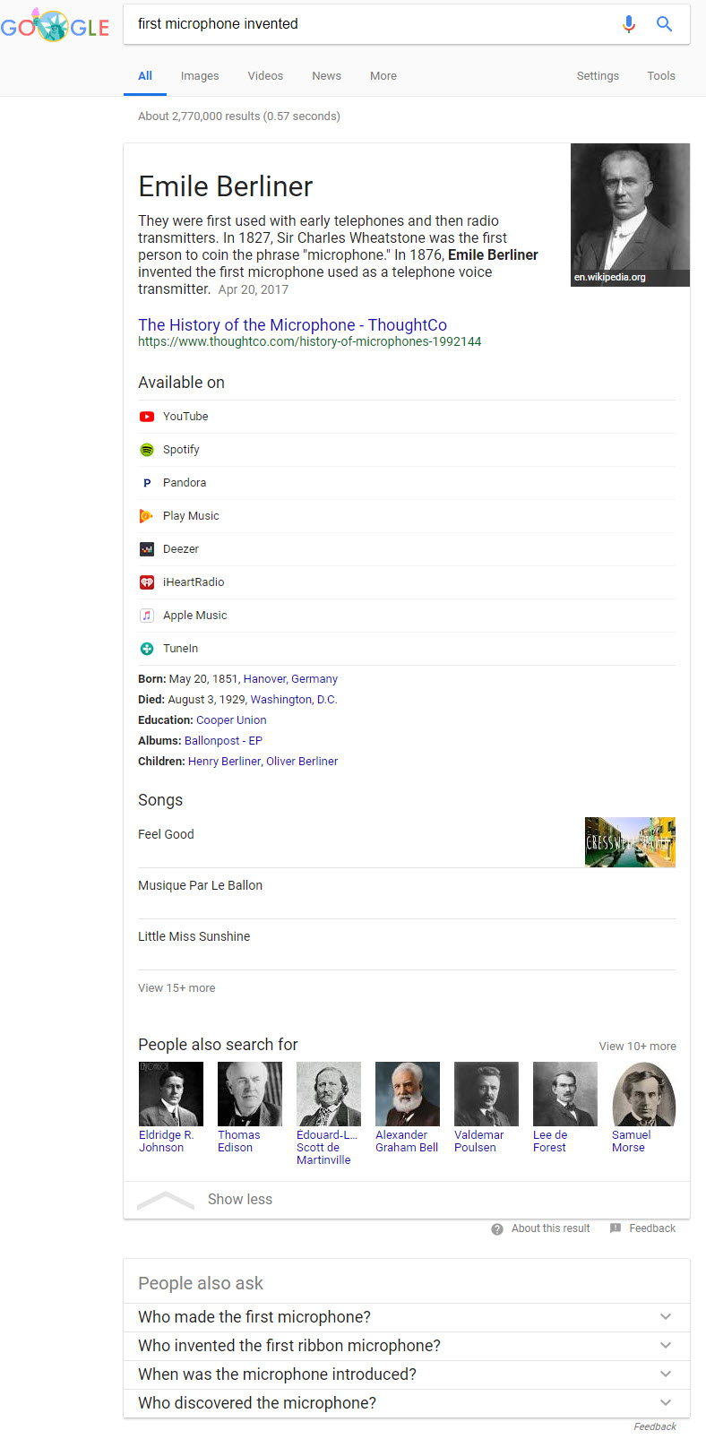The height and width of the screenshot is (1439, 706).
Task: Click the italic Feedback link under People also ask
Action: click(x=655, y=1426)
